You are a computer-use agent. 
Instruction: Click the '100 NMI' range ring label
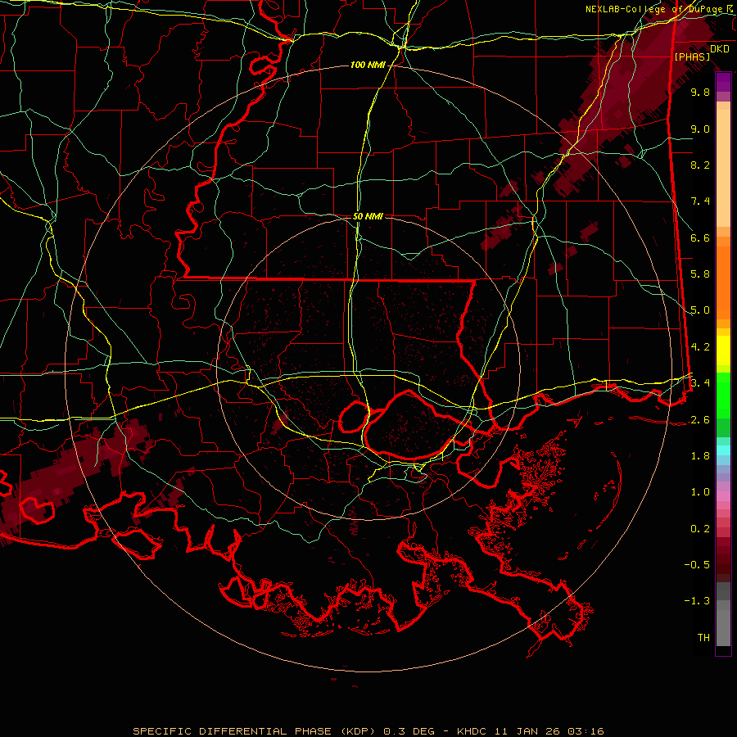click(368, 65)
